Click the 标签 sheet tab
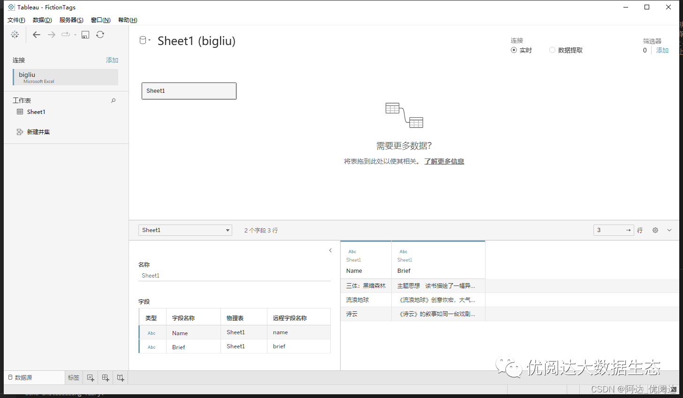Image resolution: width=683 pixels, height=398 pixels. (74, 378)
